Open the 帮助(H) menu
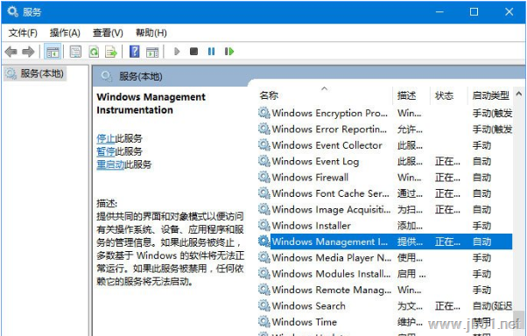Viewport: 527px width, 336px height. (x=151, y=33)
